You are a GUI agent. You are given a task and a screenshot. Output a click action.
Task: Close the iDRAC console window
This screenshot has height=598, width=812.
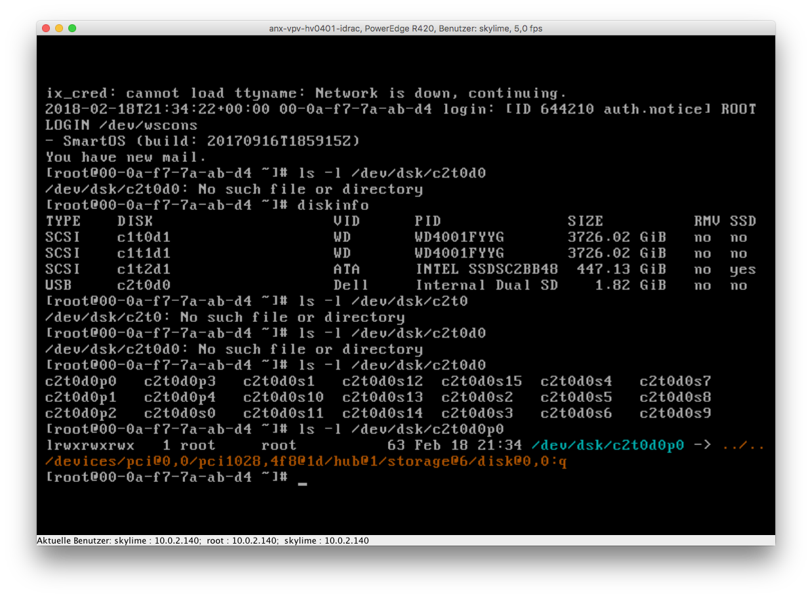(46, 28)
